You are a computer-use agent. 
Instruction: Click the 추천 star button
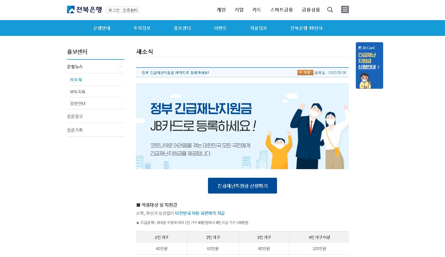pos(305,73)
